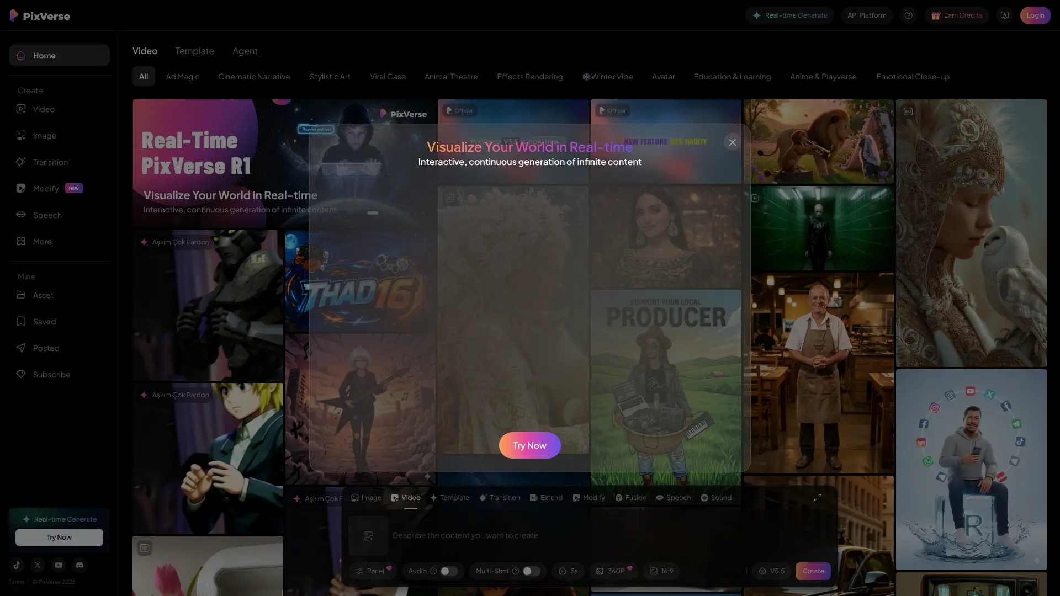
Task: Filter by Stylistic Art category
Action: click(330, 77)
